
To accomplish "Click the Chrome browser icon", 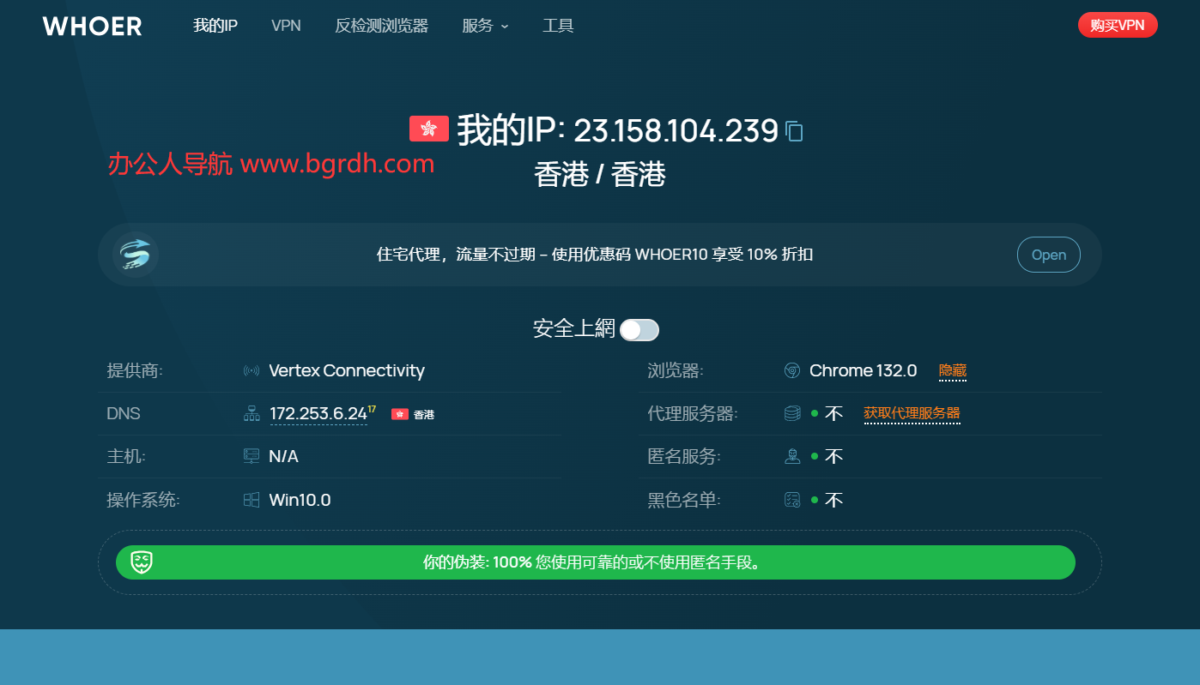I will pos(791,370).
